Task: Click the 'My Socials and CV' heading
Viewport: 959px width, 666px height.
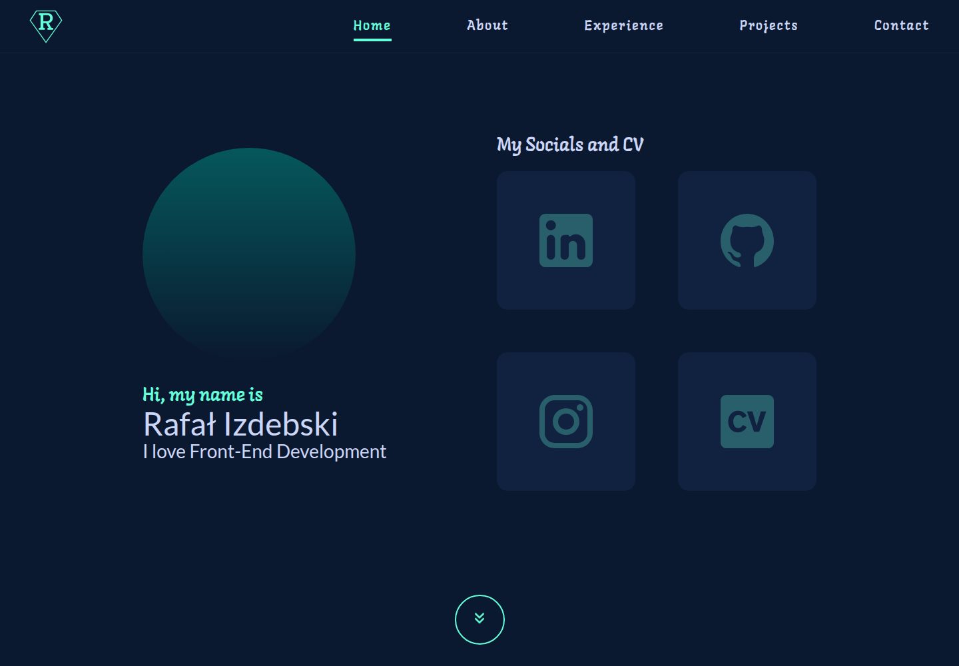Action: coord(570,145)
